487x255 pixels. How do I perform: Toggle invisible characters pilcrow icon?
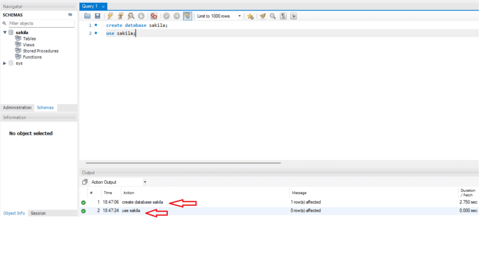pos(283,16)
